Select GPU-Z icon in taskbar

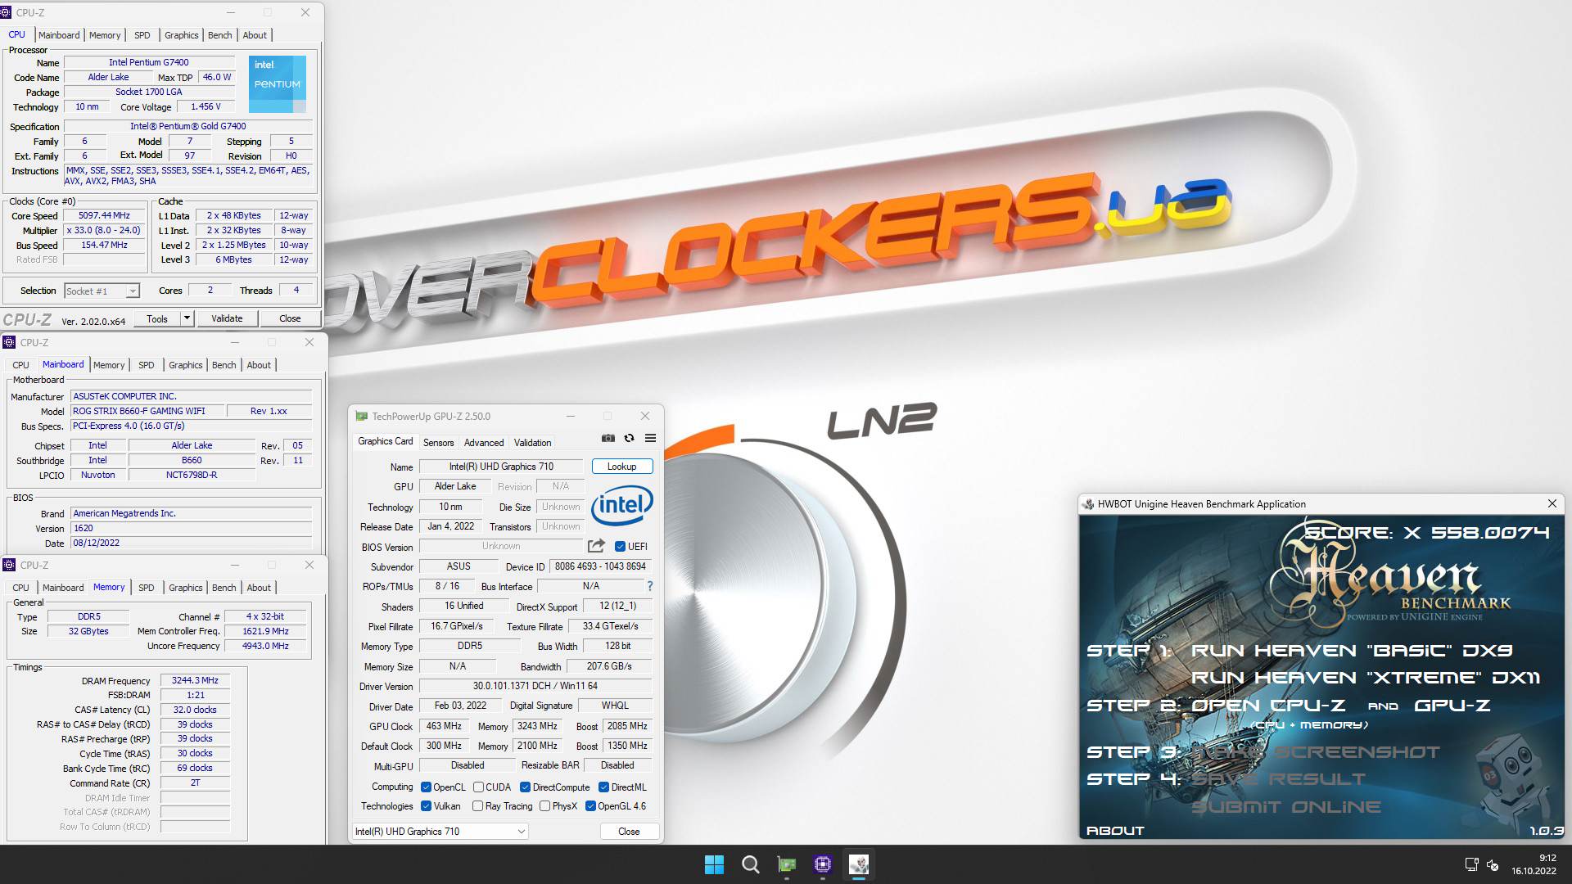pos(786,864)
